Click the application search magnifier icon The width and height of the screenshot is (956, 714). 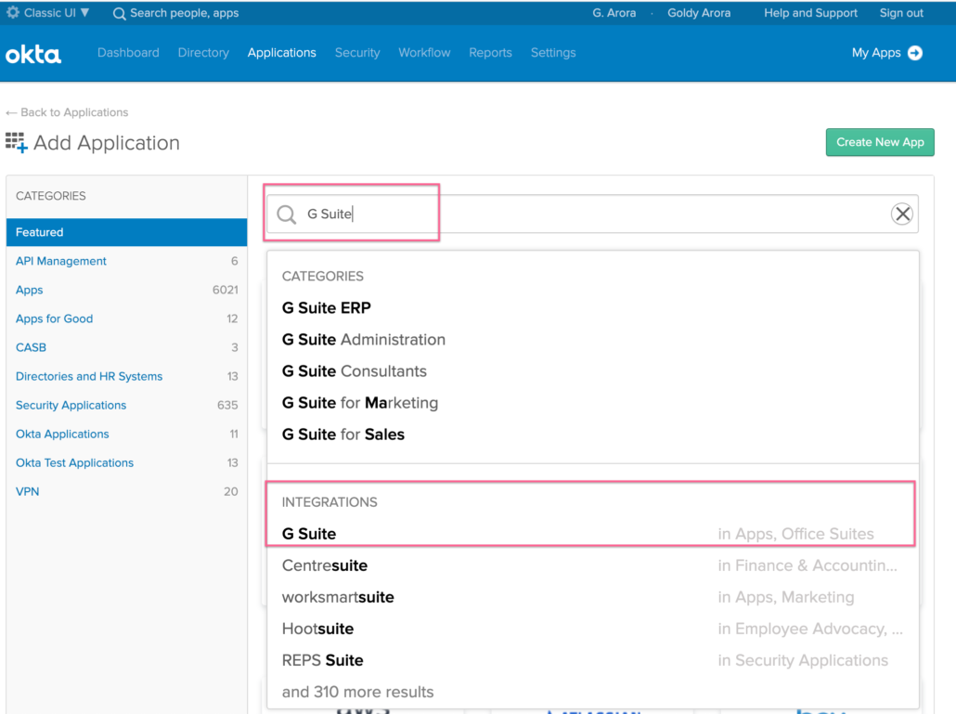[287, 214]
